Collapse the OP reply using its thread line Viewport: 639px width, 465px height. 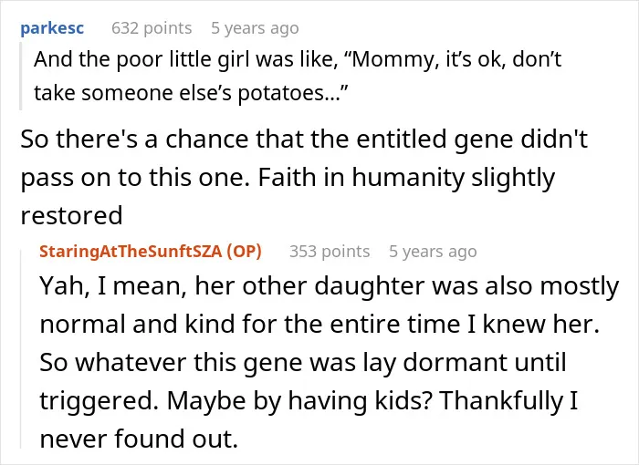tap(21, 349)
